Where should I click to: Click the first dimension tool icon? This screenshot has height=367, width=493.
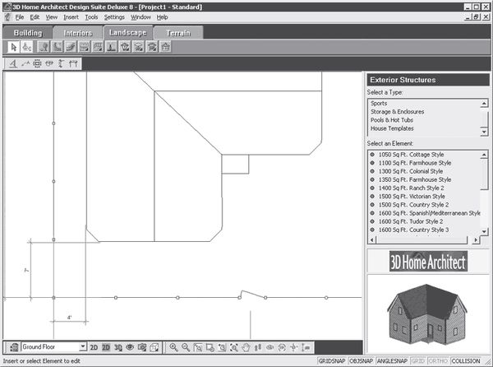click(13, 63)
